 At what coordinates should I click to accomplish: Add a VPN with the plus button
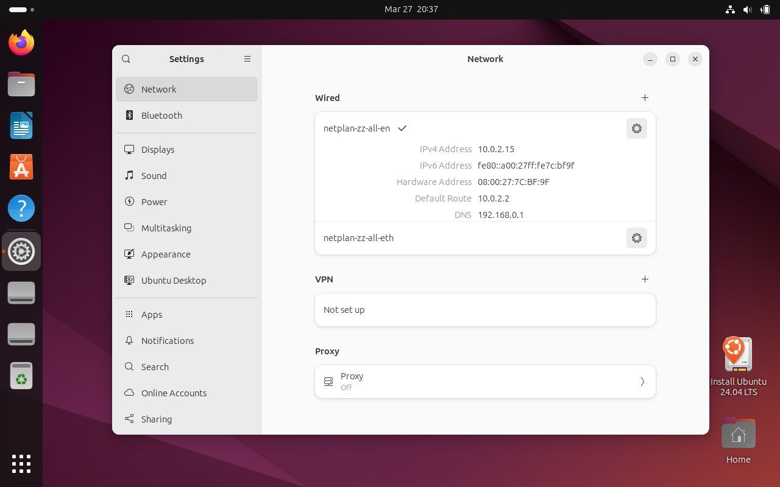coord(645,279)
